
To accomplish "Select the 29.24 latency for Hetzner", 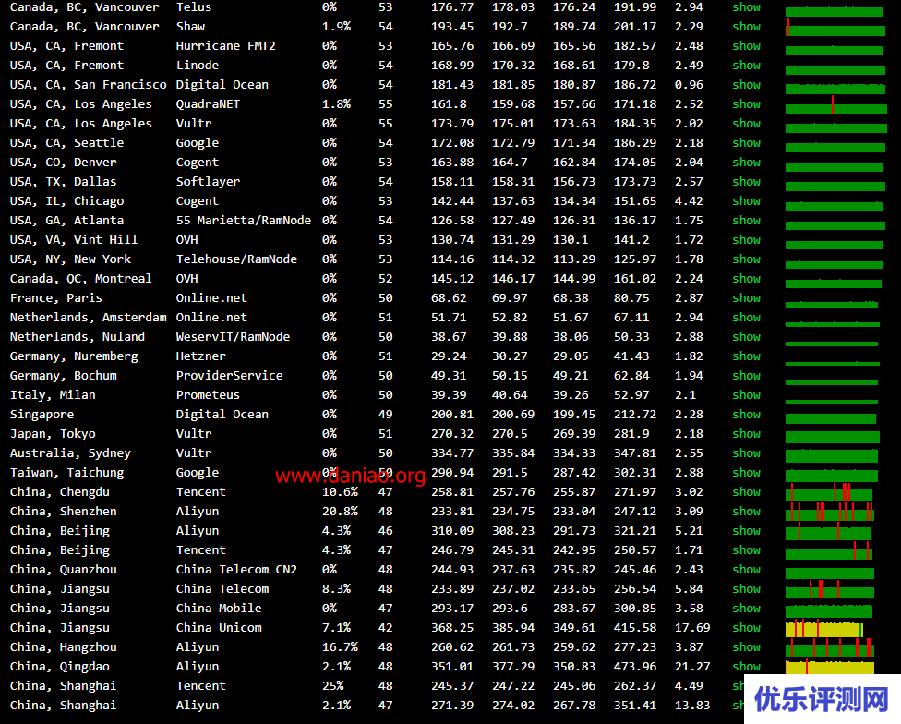I will tap(449, 356).
